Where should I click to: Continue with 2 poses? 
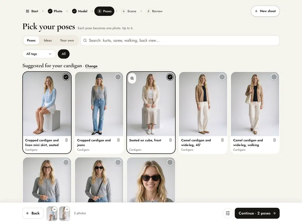257,213
